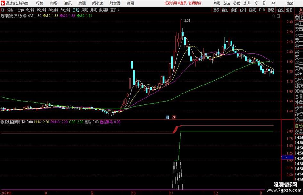Open the 发现 menu
303x195 pixels.
point(82,3)
